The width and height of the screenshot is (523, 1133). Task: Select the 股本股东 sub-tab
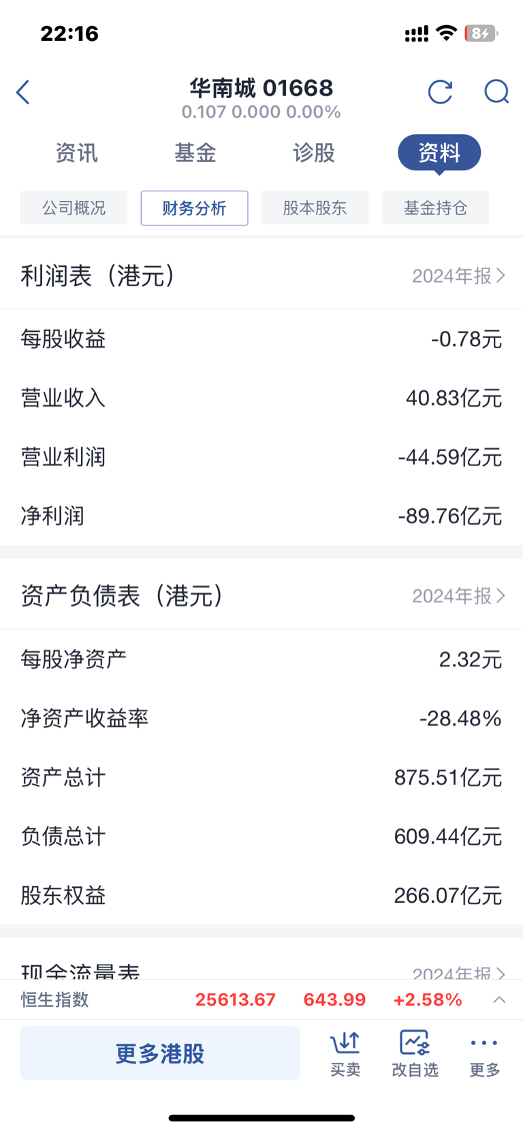pyautogui.click(x=315, y=208)
